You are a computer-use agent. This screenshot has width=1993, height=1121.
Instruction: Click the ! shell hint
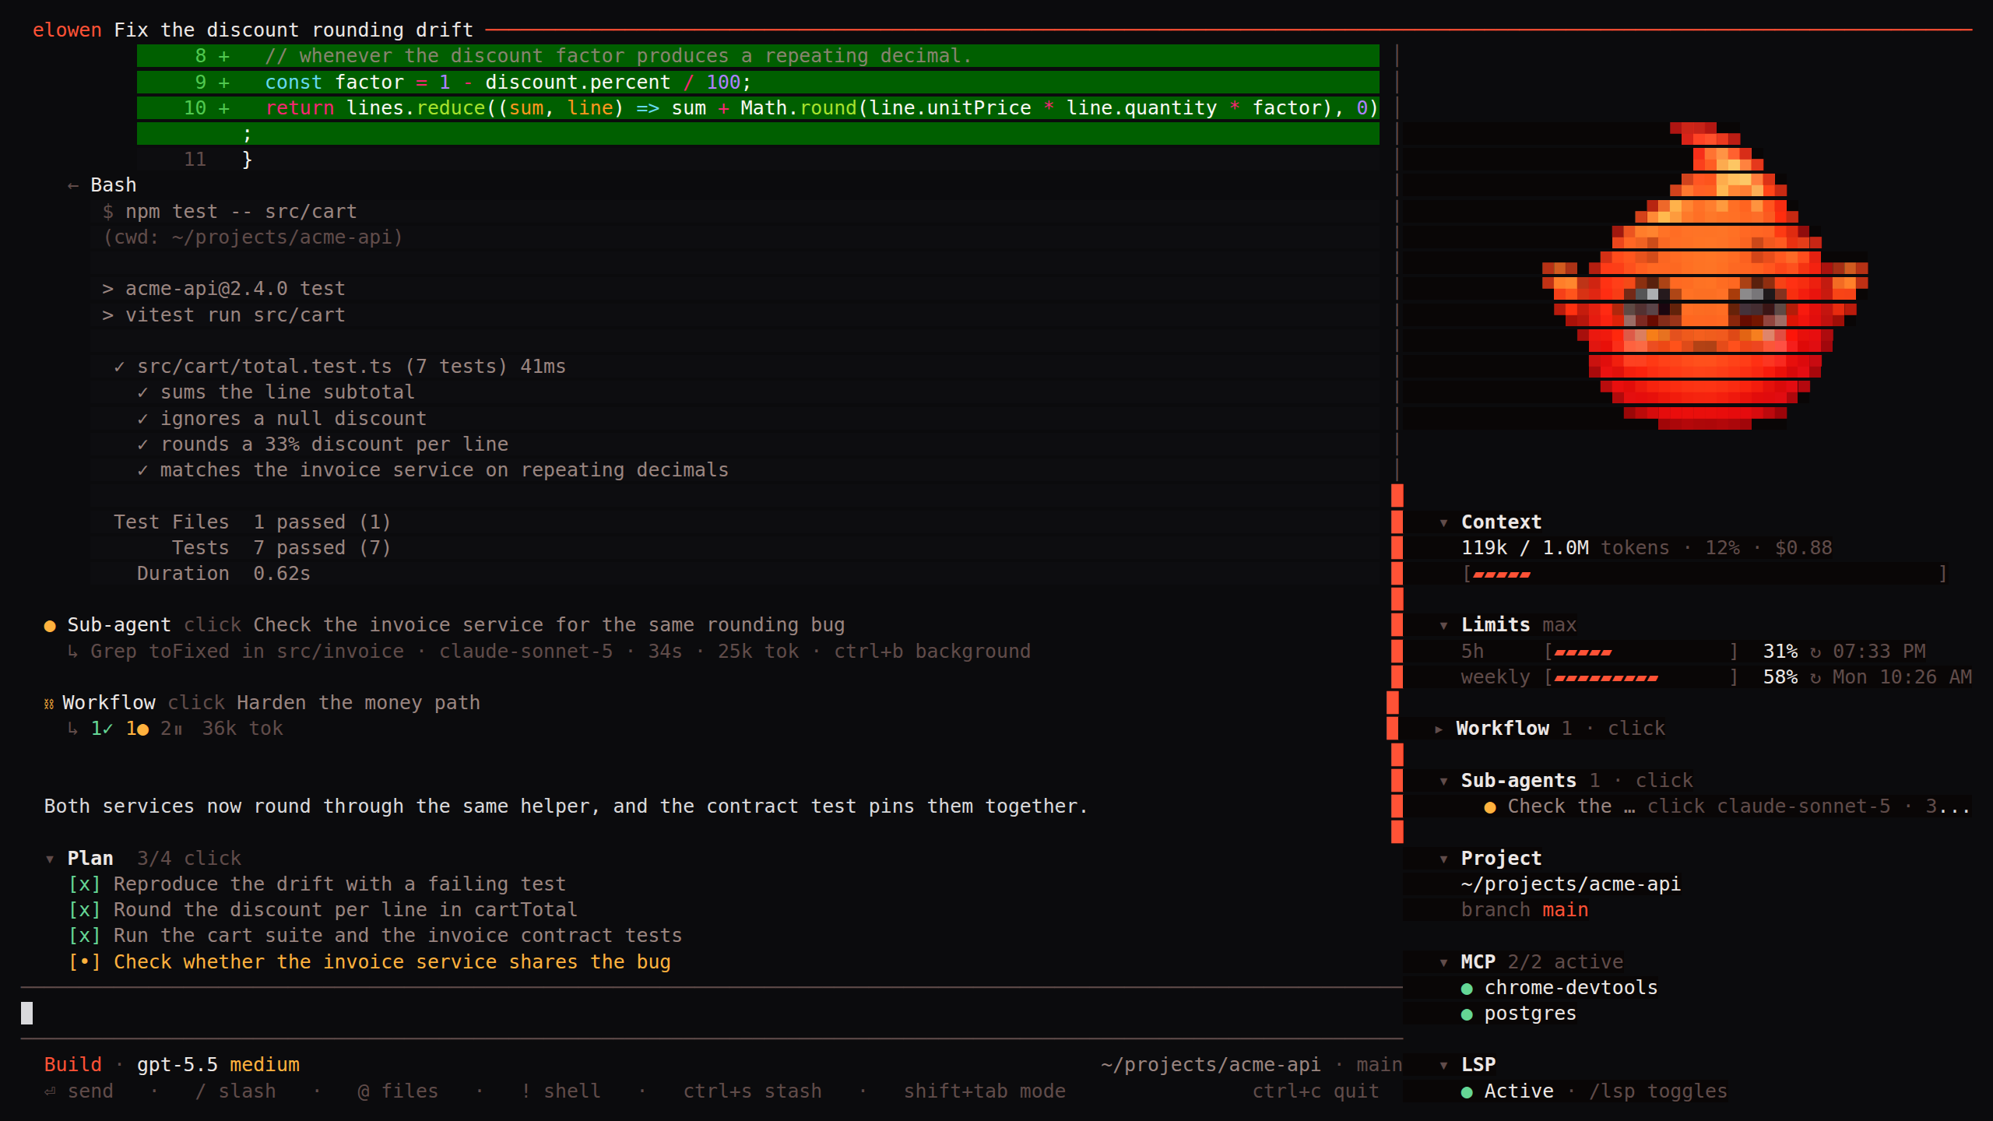(x=561, y=1091)
